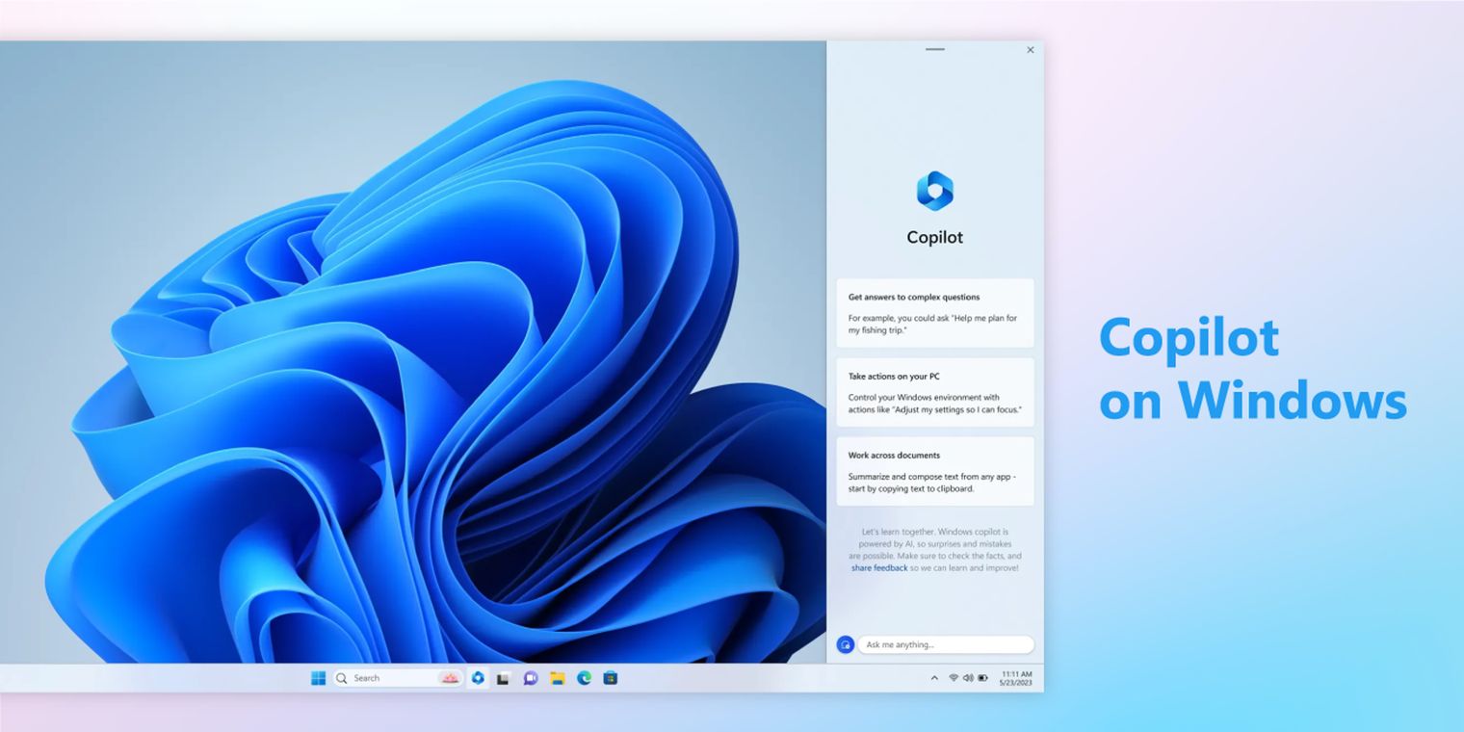Click the taskbar Search box
Image resolution: width=1464 pixels, height=732 pixels.
click(398, 678)
